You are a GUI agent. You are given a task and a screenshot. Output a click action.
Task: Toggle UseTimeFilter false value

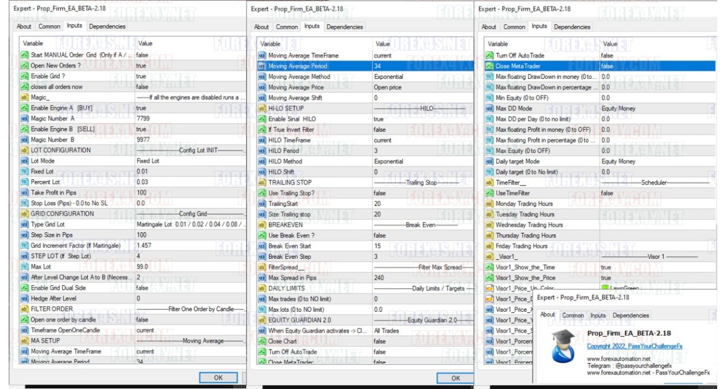(x=607, y=193)
